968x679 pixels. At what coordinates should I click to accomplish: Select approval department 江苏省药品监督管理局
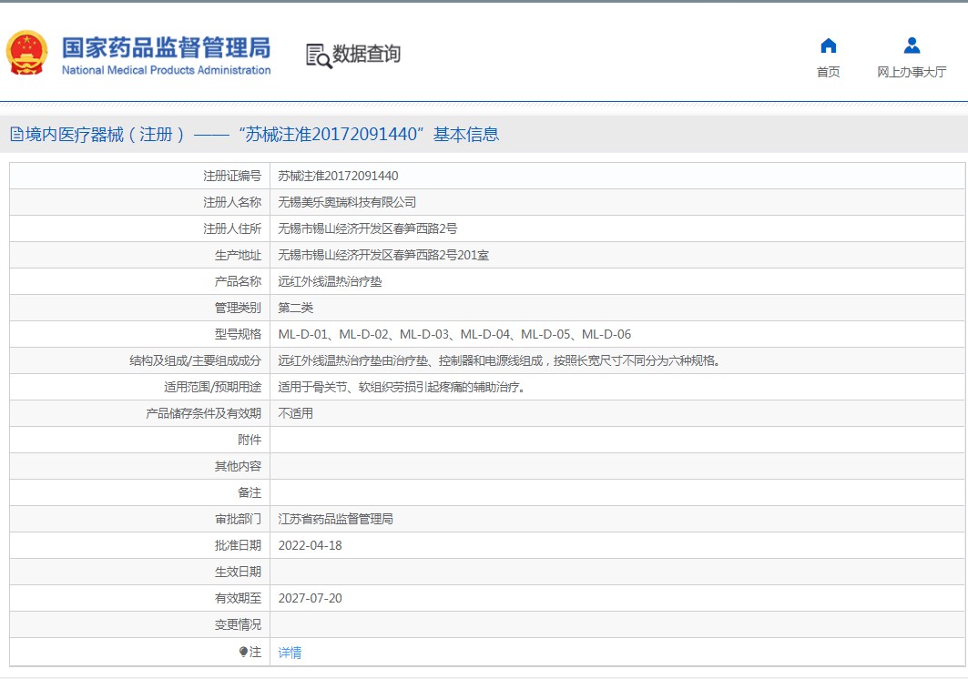[335, 519]
